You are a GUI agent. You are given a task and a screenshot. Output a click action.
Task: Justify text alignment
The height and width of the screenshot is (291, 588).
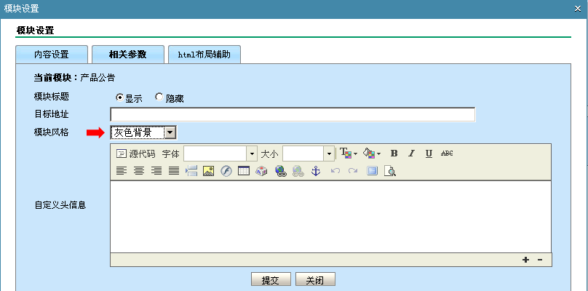174,171
